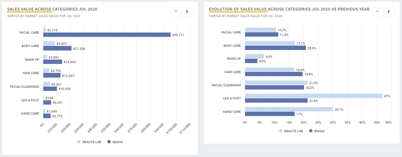
Task: Click the Body Care BEAUTE LAB 17,1% bar
Action: [270, 43]
